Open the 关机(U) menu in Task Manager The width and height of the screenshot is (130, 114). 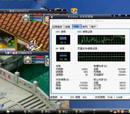pyautogui.click(x=88, y=21)
